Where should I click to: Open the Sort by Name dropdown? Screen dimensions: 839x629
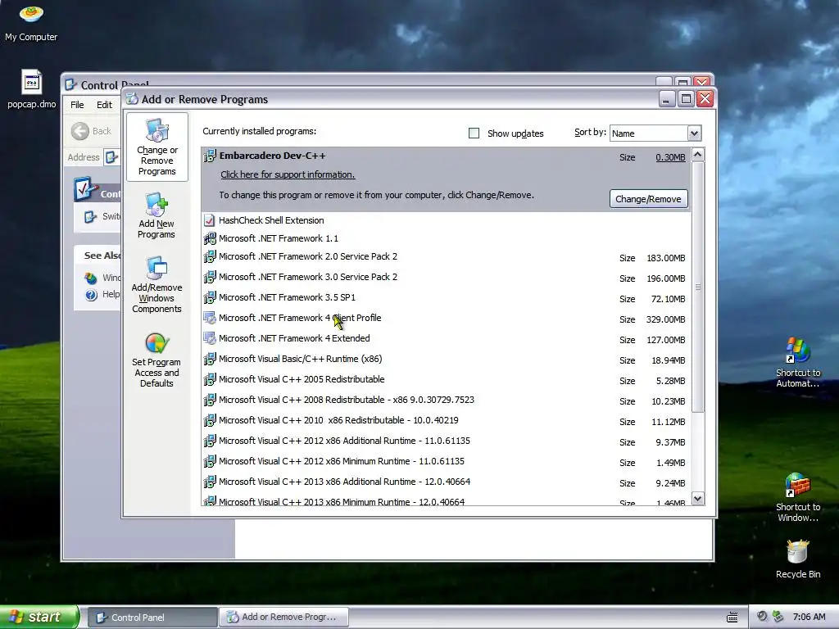(694, 133)
